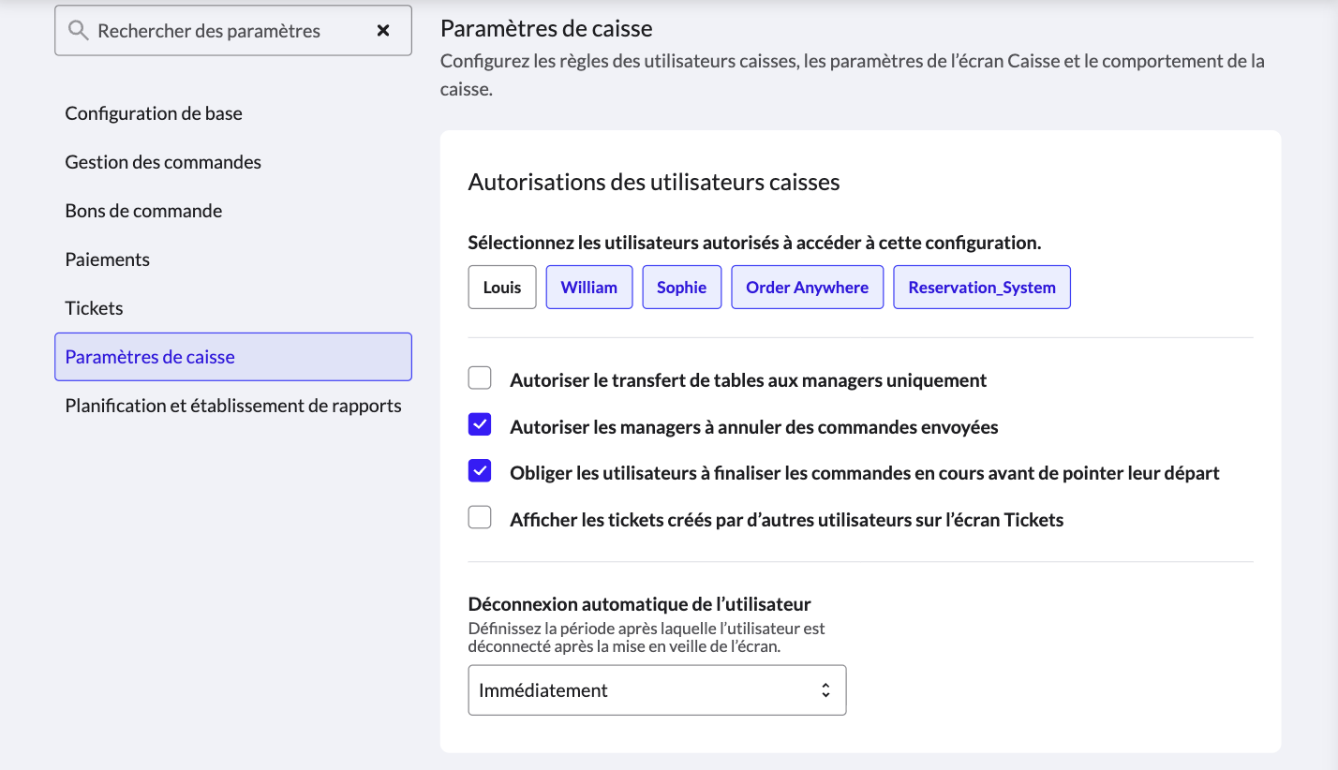This screenshot has width=1338, height=770.
Task: Uncheck managers cancelling sent orders
Action: click(x=480, y=425)
